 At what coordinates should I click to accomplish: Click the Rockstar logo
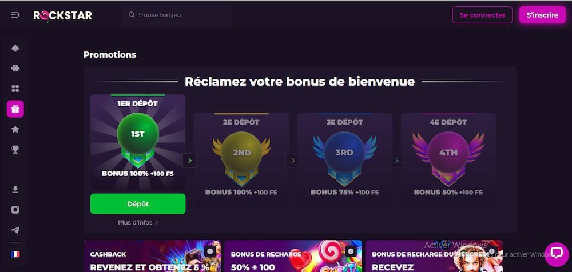(x=63, y=15)
